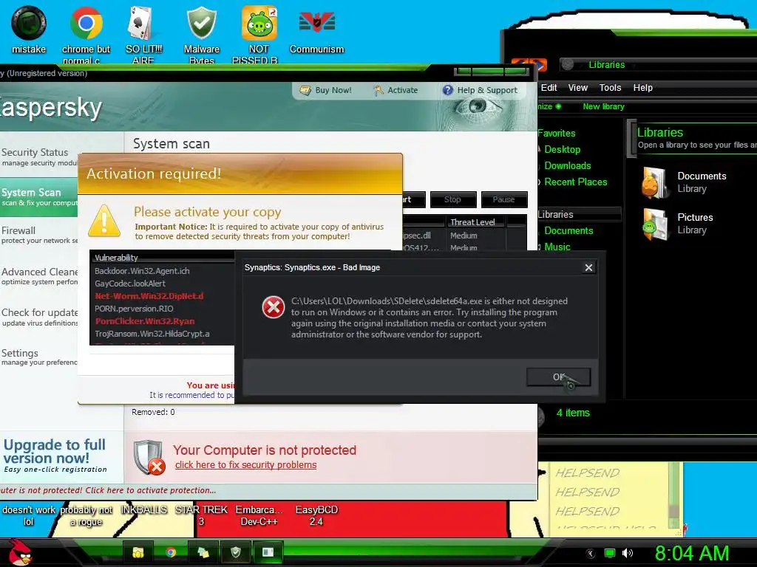Click the EasyBCD 2.4 desktop label
The width and height of the screenshot is (757, 567).
click(x=316, y=515)
